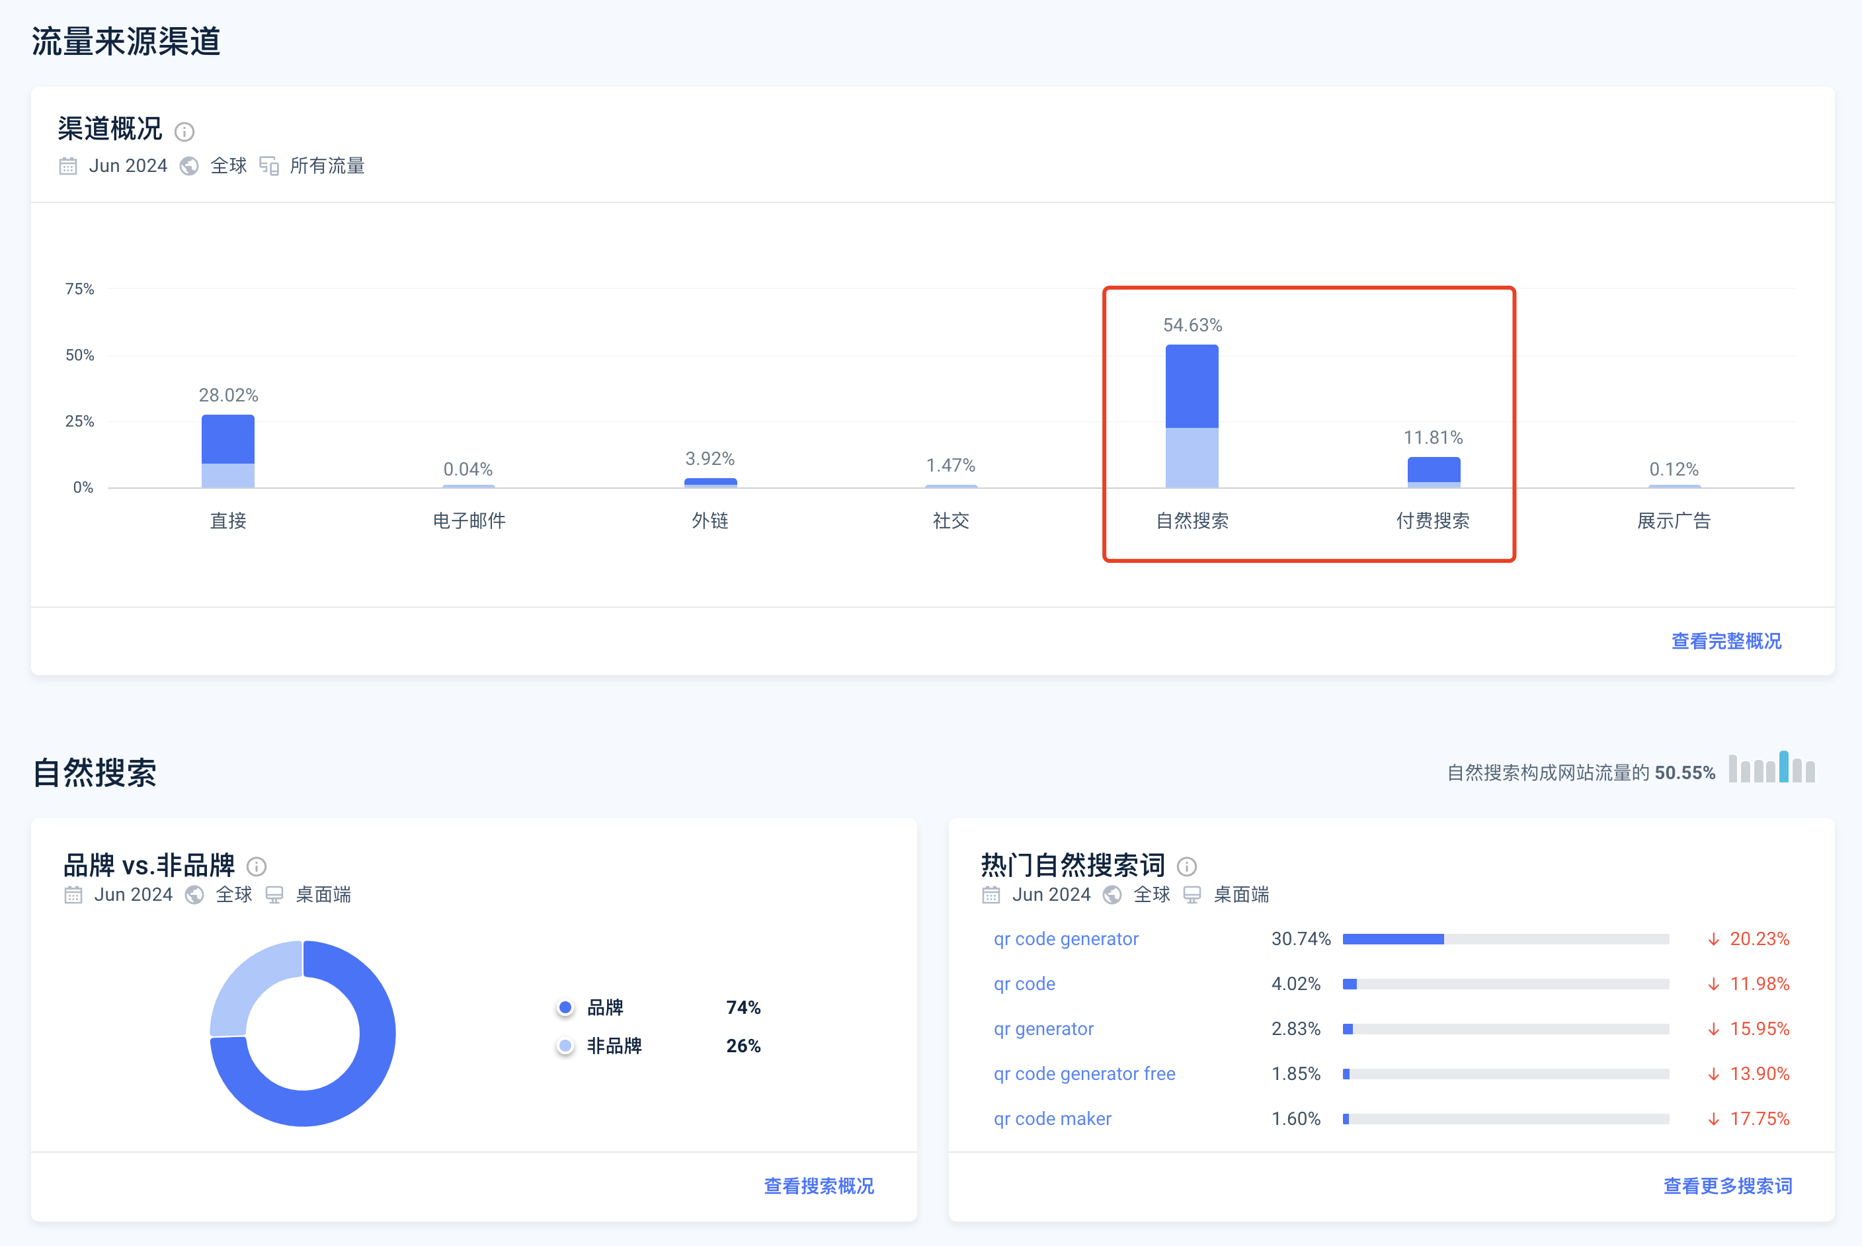Viewport: 1862px width, 1246px height.
Task: Click 品牌 legend dot
Action: coord(565,1008)
